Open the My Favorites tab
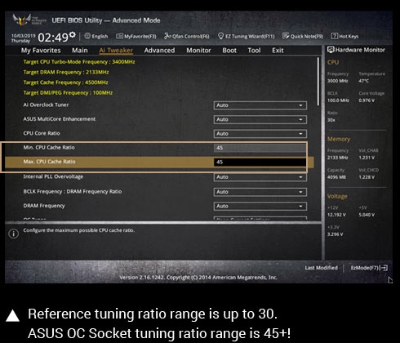Image resolution: width=400 pixels, height=343 pixels. coord(41,51)
